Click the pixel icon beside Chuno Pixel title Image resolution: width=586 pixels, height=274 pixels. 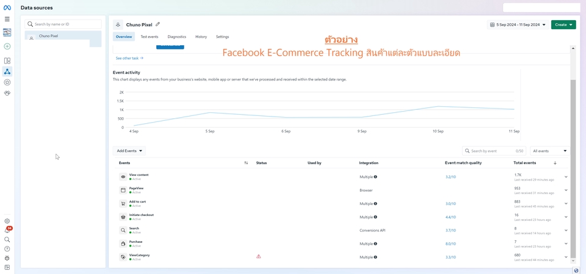[x=118, y=24]
